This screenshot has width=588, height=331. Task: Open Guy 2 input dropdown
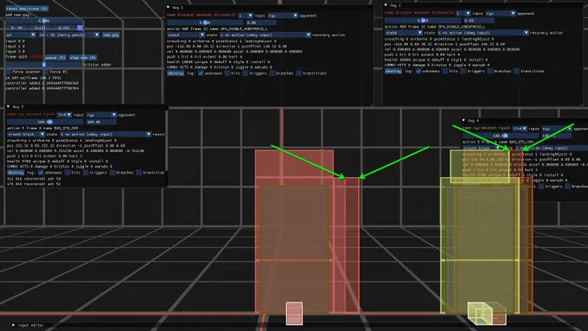pyautogui.click(x=463, y=13)
